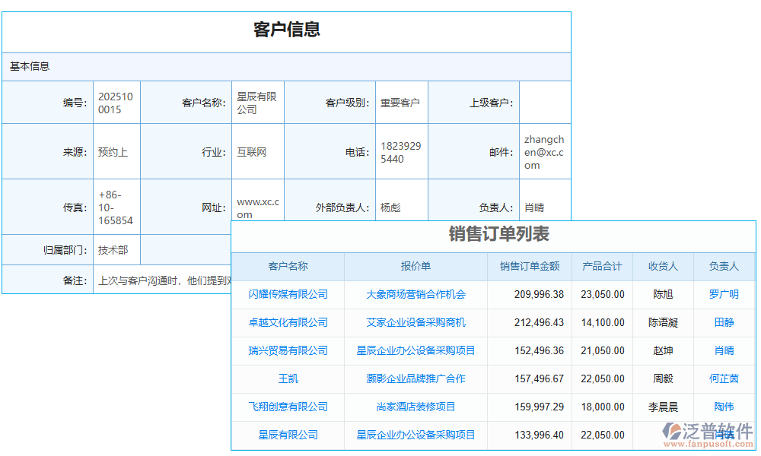This screenshot has height=456, width=761.
Task: View responsible person 田静
Action: (x=723, y=322)
